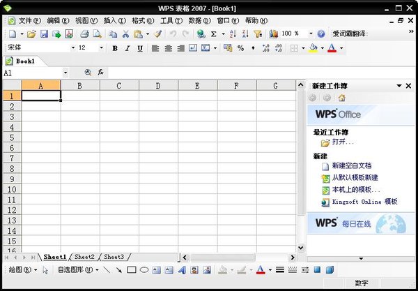
Task: Toggle Underline formatting
Action: (x=140, y=48)
